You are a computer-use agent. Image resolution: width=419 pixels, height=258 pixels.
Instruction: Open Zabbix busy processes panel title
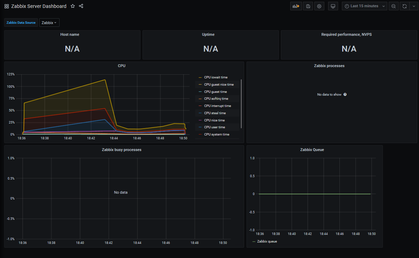click(122, 150)
